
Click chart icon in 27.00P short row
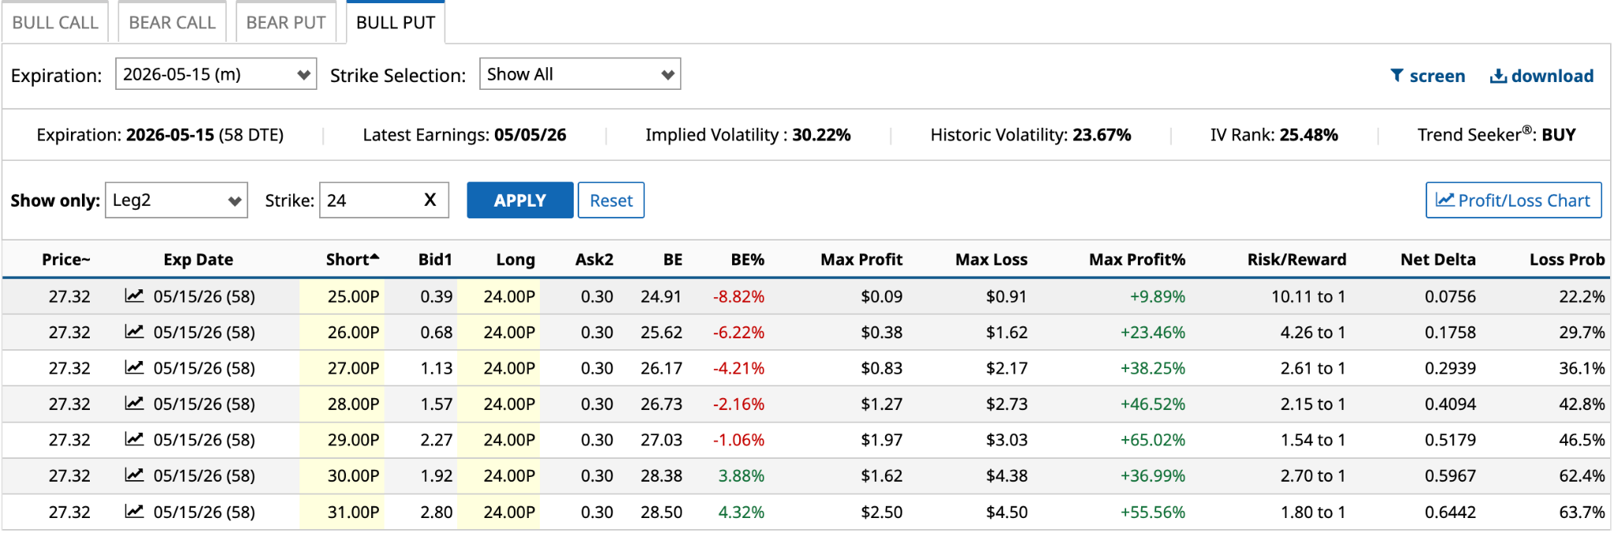click(134, 368)
